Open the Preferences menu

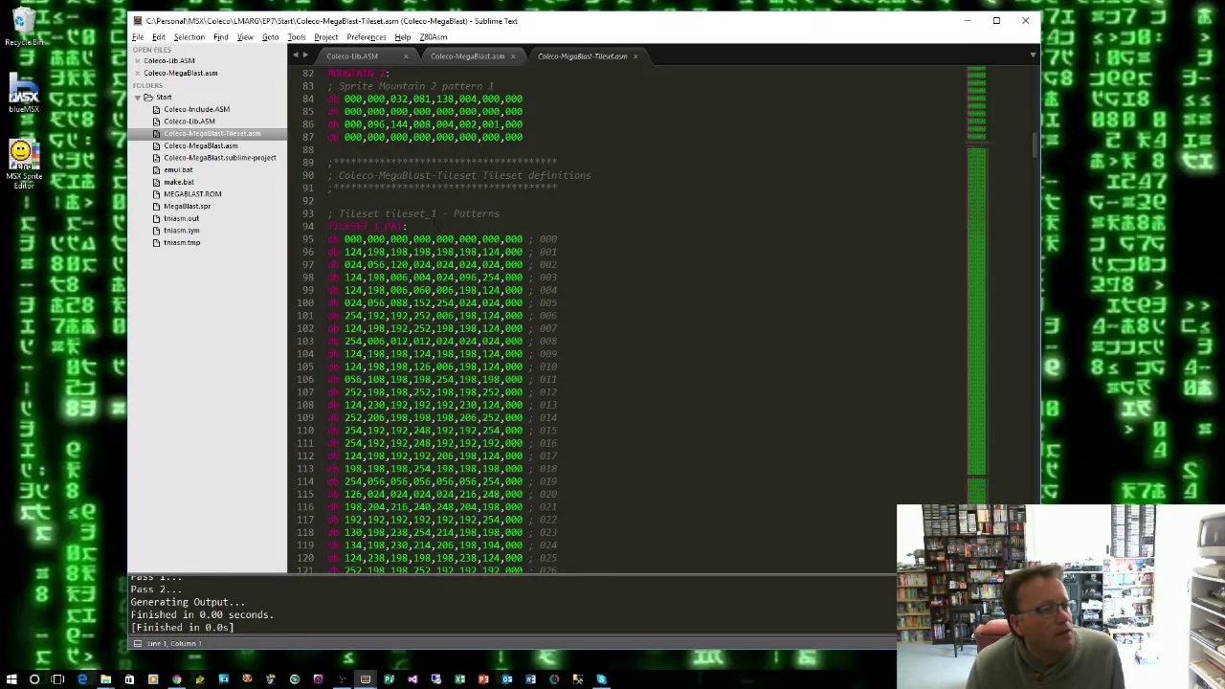[x=367, y=37]
